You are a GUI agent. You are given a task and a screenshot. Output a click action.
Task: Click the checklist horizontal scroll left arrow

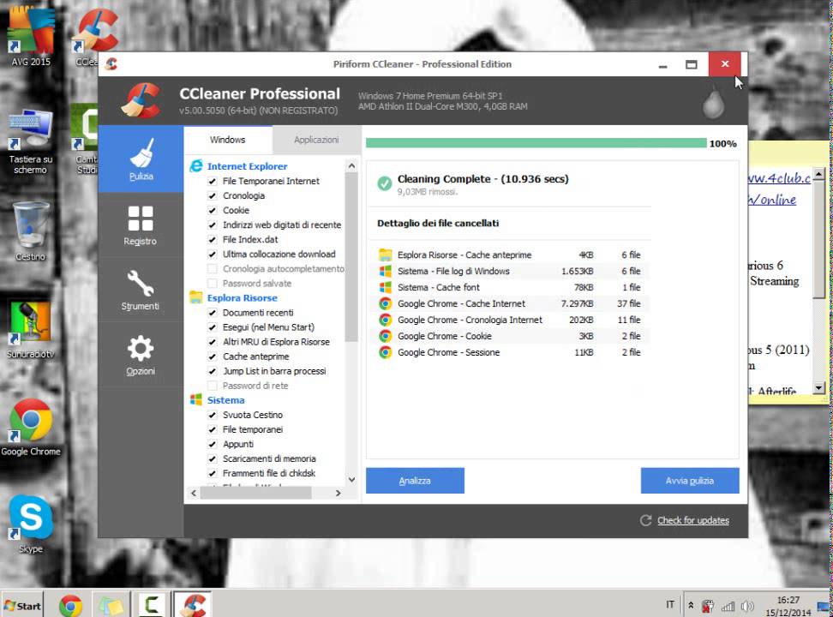pyautogui.click(x=194, y=494)
